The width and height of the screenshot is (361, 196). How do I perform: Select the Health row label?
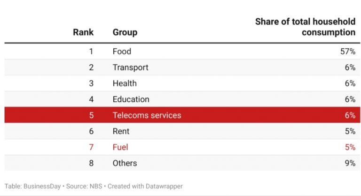click(x=125, y=83)
